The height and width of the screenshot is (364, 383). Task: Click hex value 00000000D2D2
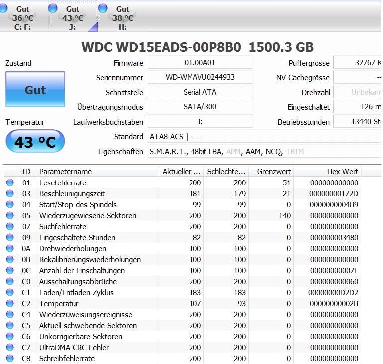click(333, 292)
